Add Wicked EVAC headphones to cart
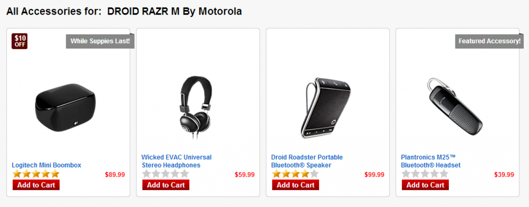The width and height of the screenshot is (529, 207). click(166, 185)
